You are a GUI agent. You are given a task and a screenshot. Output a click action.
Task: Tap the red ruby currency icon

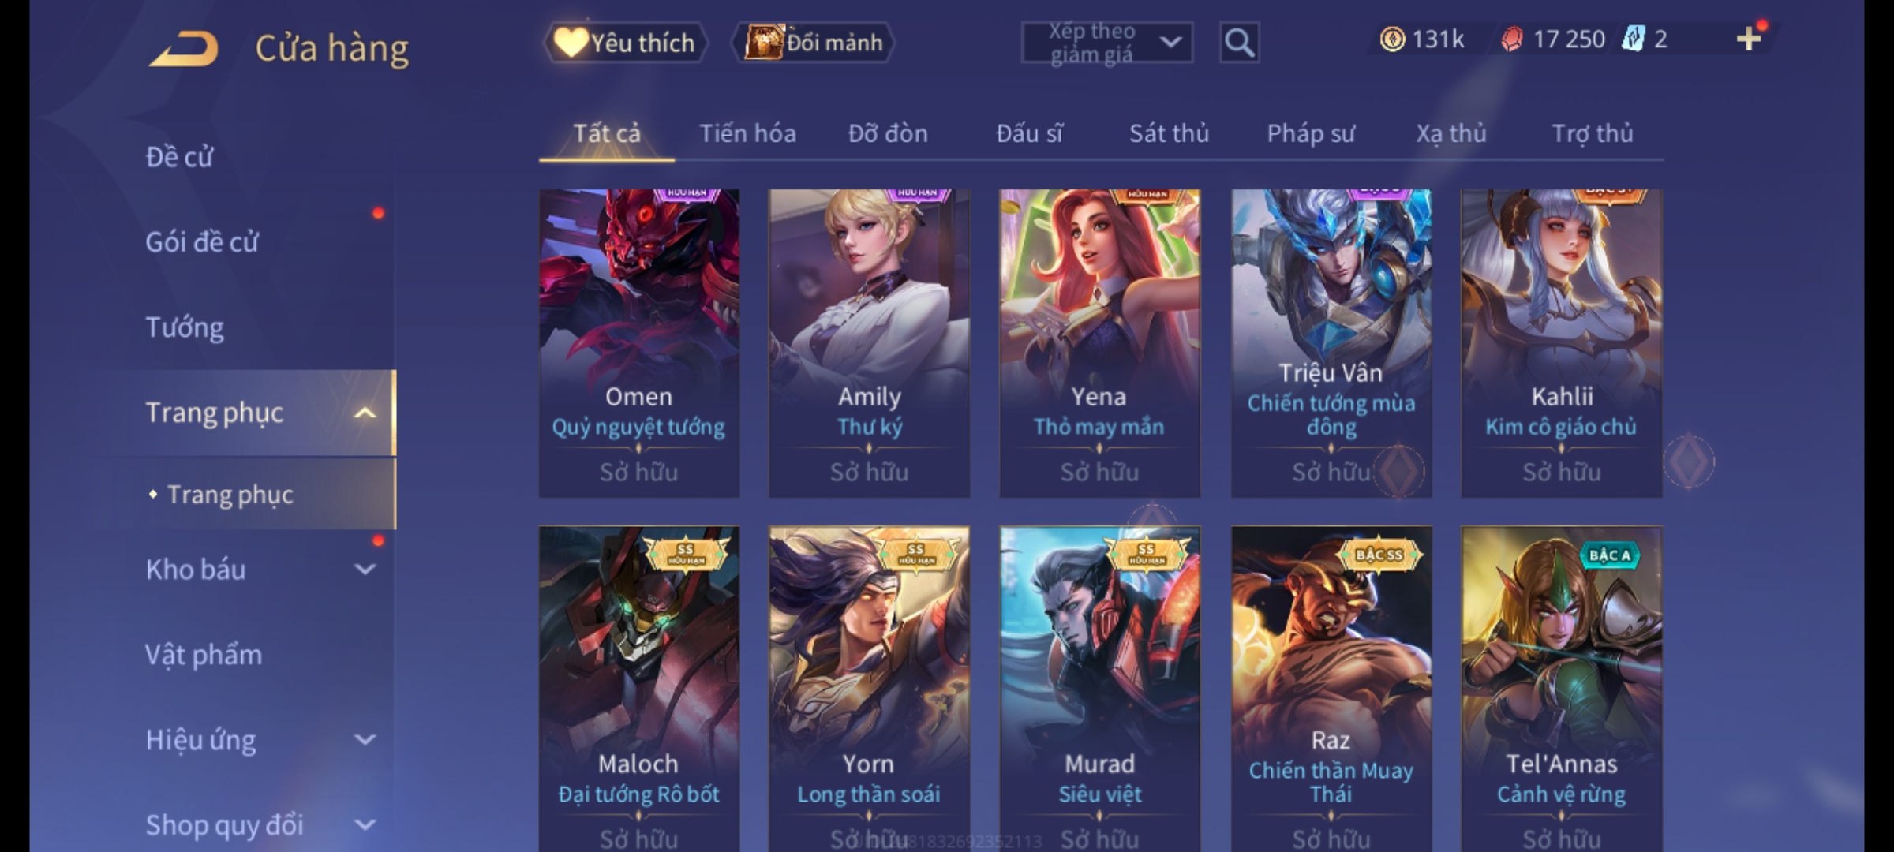tap(1511, 39)
